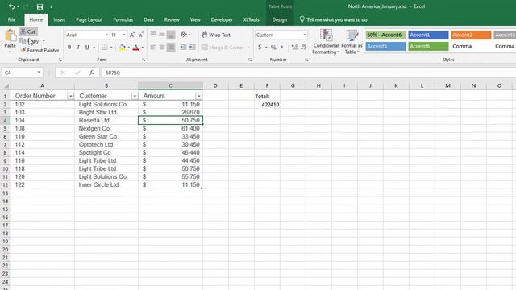516x290 pixels.
Task: Open the Copy options dropdown arrow
Action: (x=44, y=41)
